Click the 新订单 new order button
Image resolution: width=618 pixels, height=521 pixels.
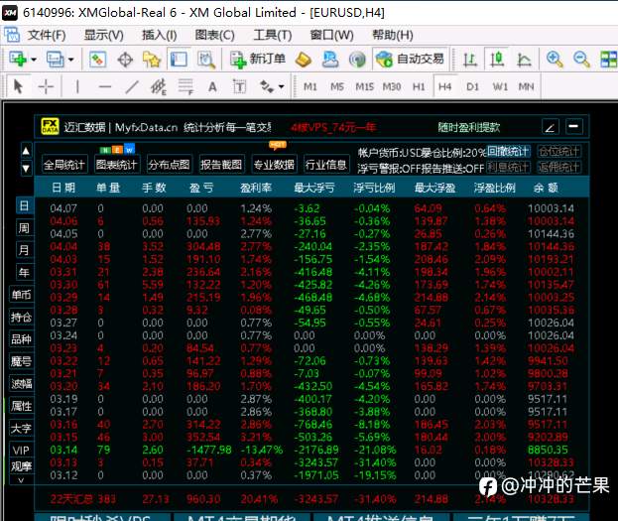point(258,60)
